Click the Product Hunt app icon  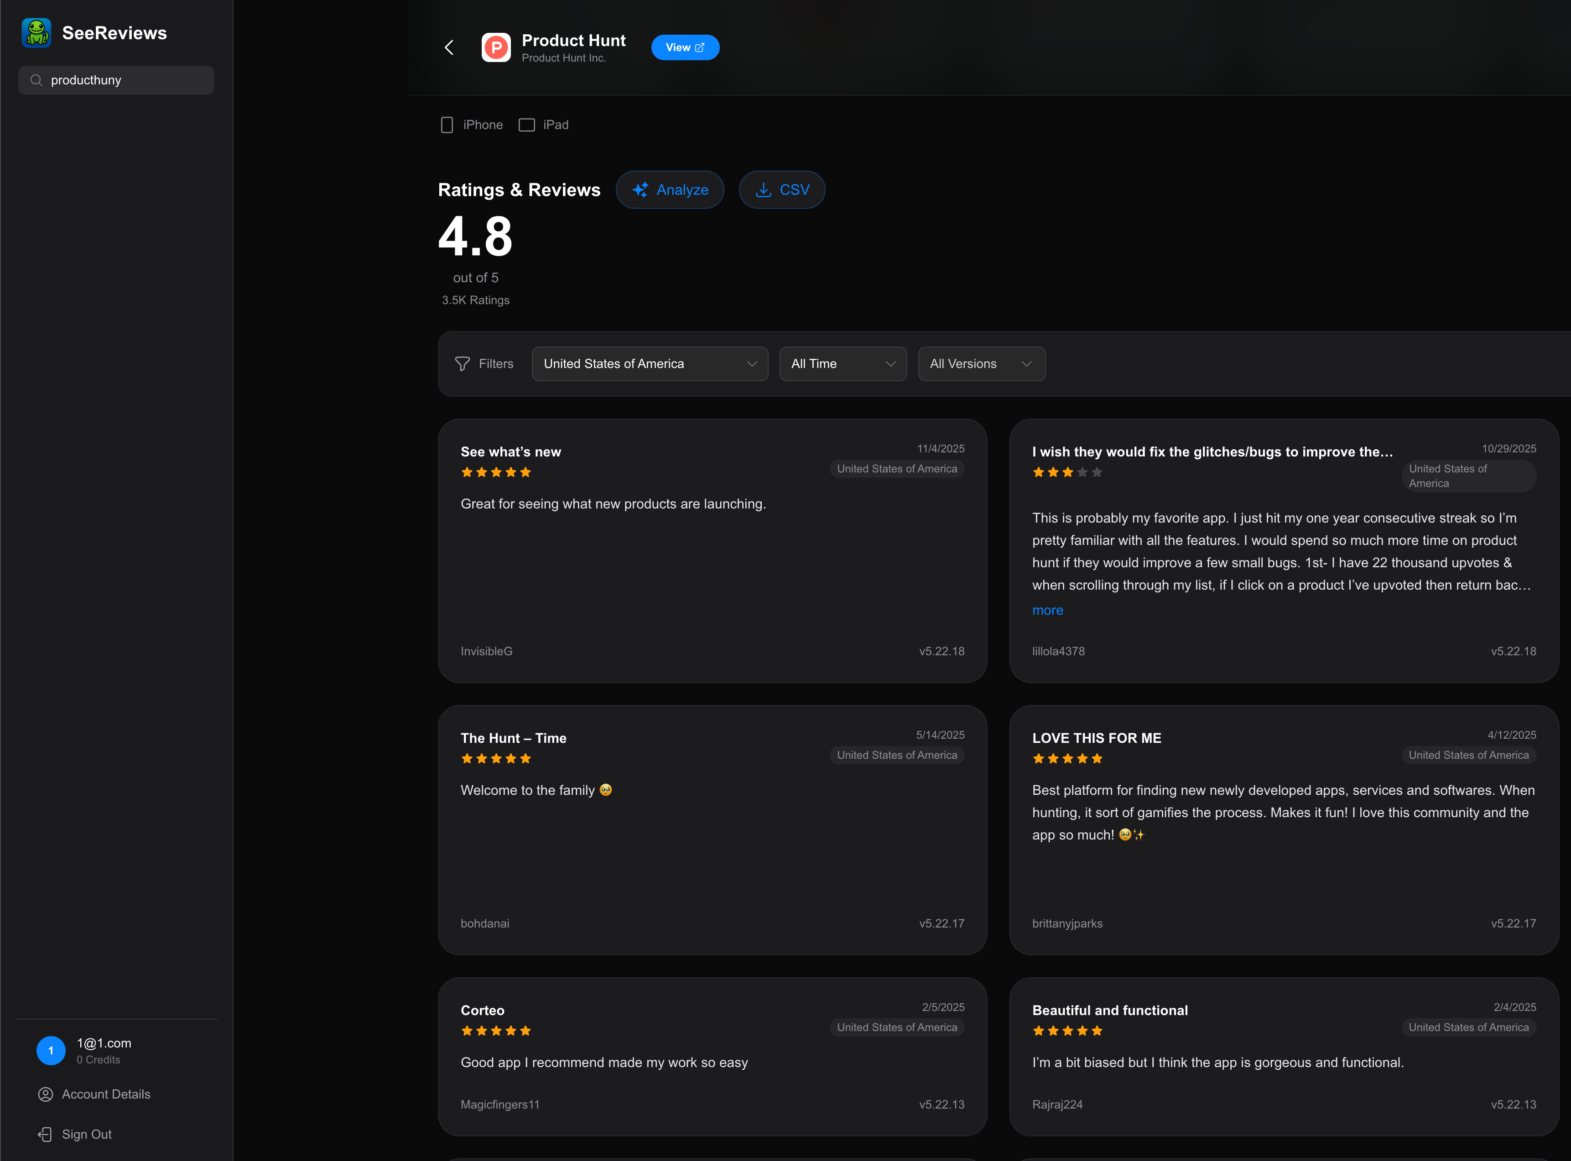tap(496, 47)
